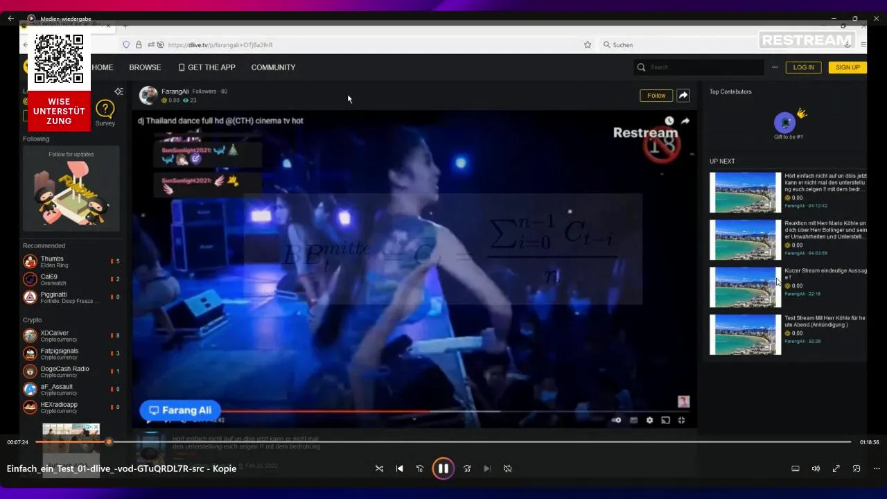This screenshot has width=887, height=499.
Task: Skip forward 30 seconds in media player
Action: click(467, 469)
